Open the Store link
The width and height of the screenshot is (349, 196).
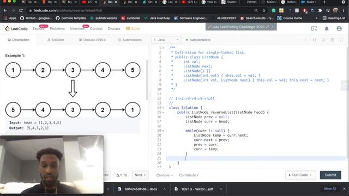(133, 29)
